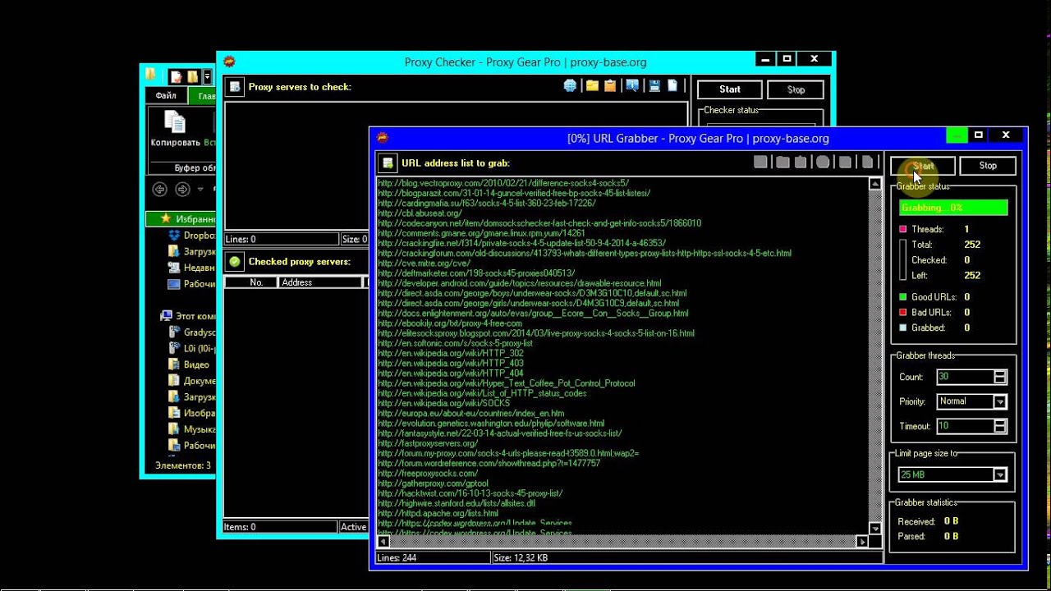Click the cbl.abuseat.org URL line
Screen dimensions: 1051x591
click(x=420, y=213)
